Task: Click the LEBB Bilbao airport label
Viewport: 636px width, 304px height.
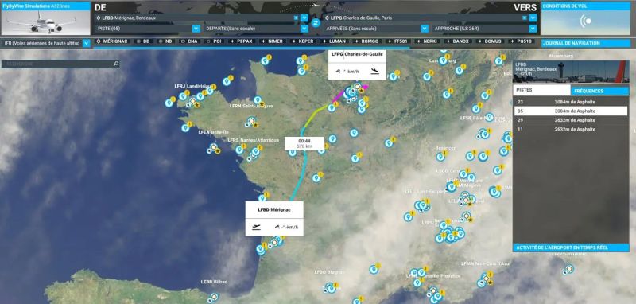Action: click(214, 282)
